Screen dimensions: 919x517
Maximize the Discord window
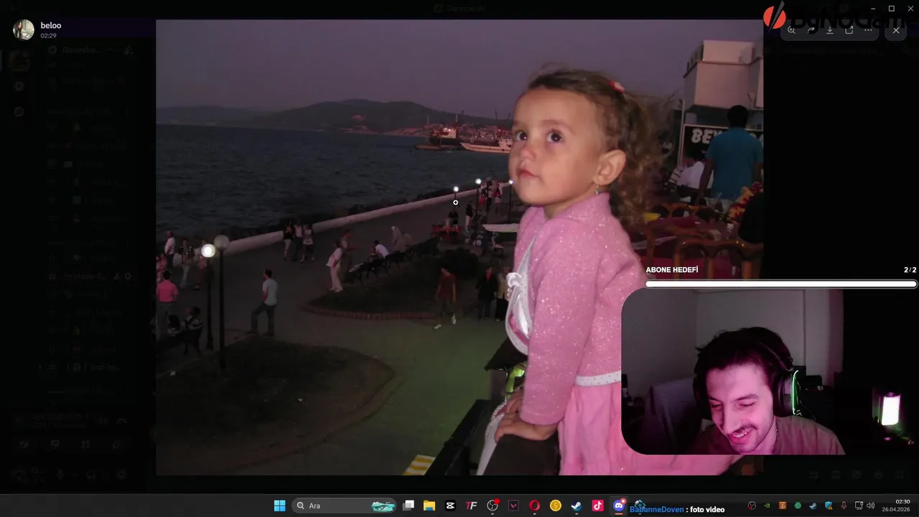click(892, 9)
